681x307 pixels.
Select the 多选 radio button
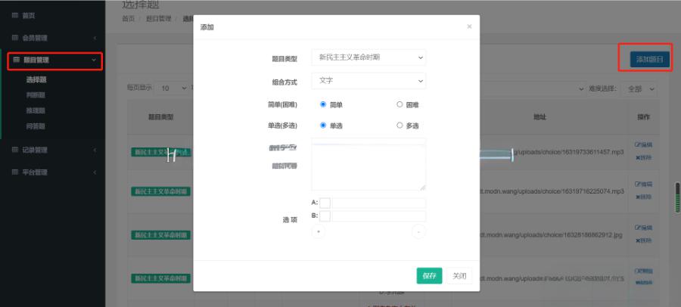click(x=400, y=125)
